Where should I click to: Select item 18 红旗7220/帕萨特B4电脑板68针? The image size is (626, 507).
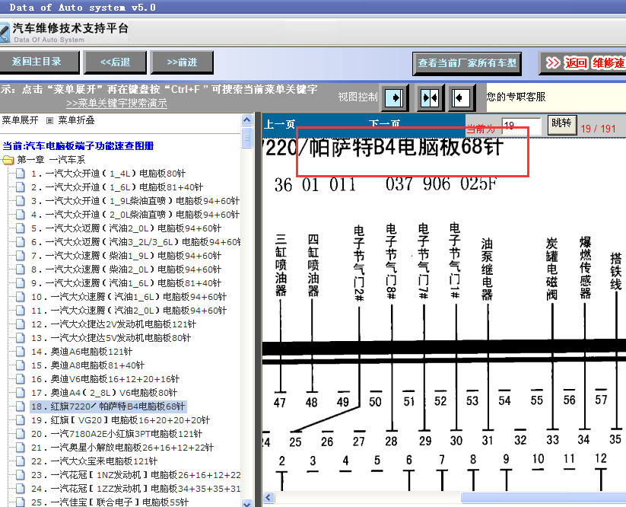coord(108,407)
